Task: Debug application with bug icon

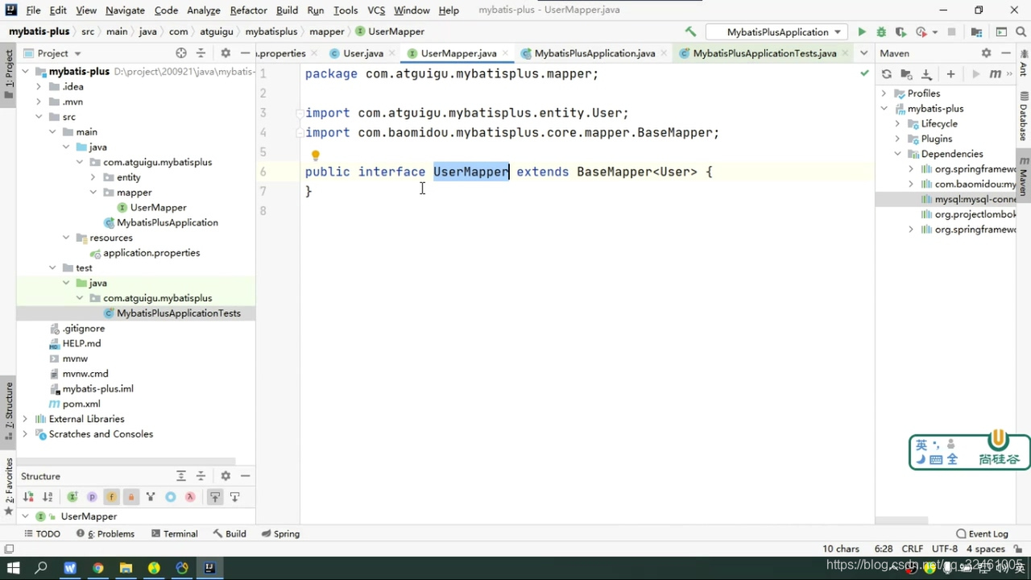Action: 881,31
